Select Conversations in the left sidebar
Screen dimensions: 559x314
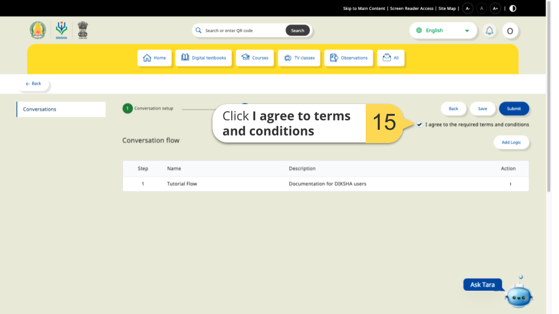61,109
